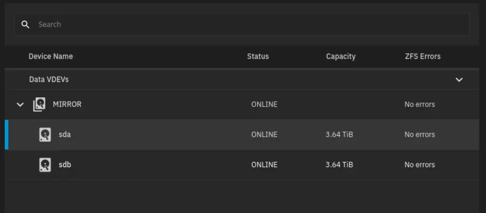Focus the Search devices field
This screenshot has width=486, height=213.
(241, 25)
